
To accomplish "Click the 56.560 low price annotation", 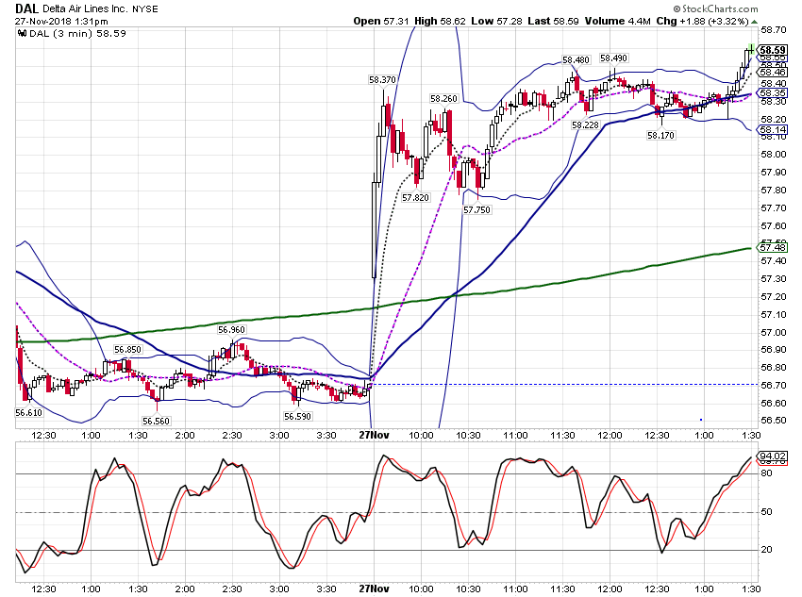I will click(156, 422).
